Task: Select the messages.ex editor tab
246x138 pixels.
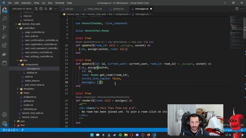Action: coord(142,9)
